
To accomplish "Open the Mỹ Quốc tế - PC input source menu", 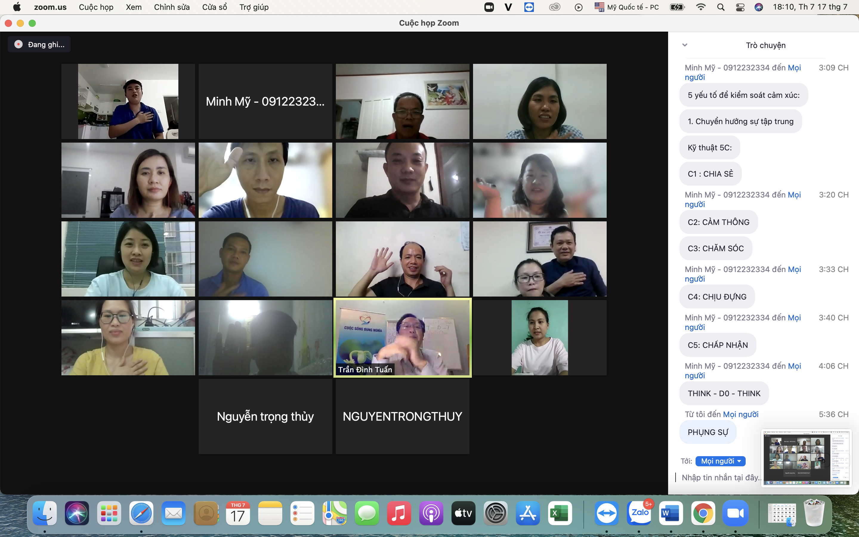I will pyautogui.click(x=627, y=7).
